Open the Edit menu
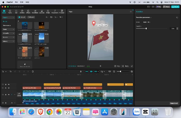This screenshot has width=181, height=118. point(21,2)
